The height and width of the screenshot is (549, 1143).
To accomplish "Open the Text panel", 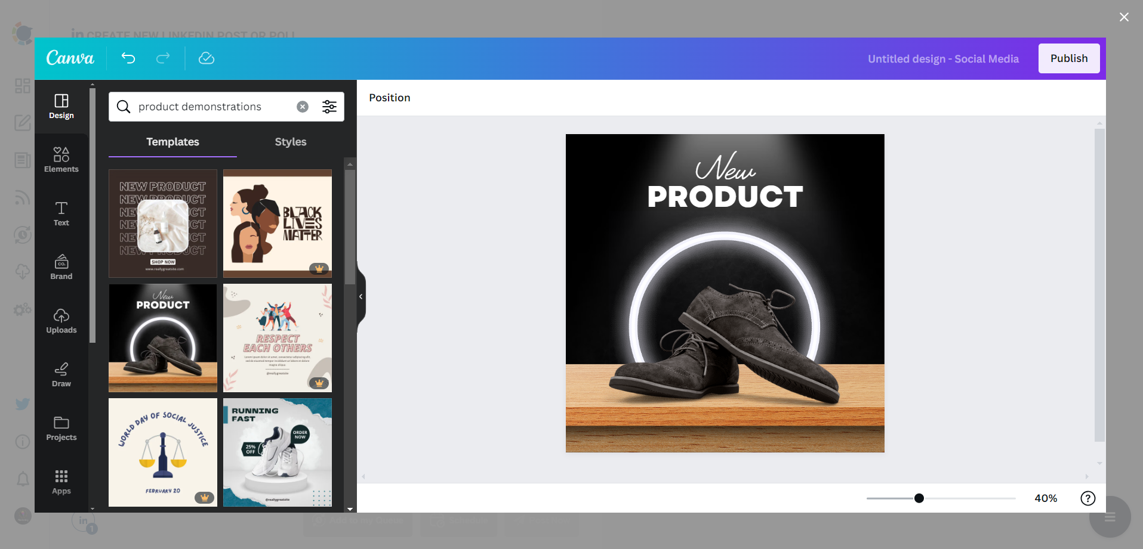I will (61, 213).
